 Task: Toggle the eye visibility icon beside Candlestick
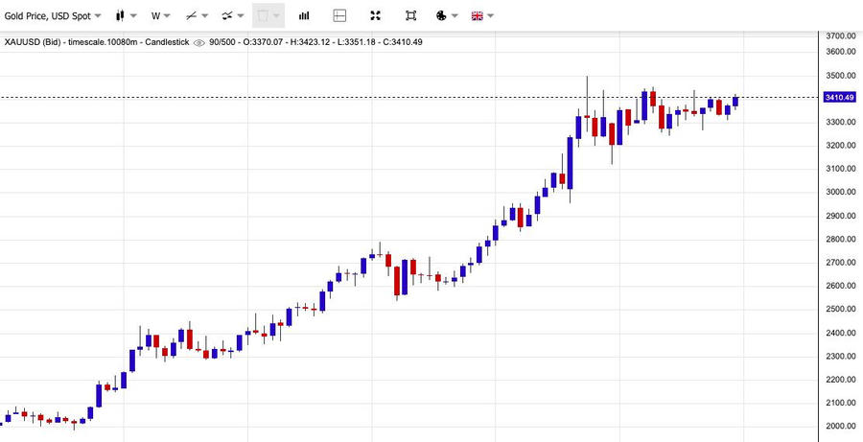point(199,42)
